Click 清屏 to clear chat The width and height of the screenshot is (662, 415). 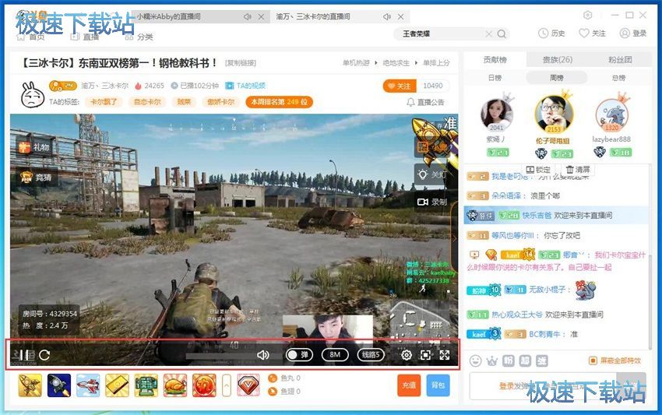(x=577, y=170)
